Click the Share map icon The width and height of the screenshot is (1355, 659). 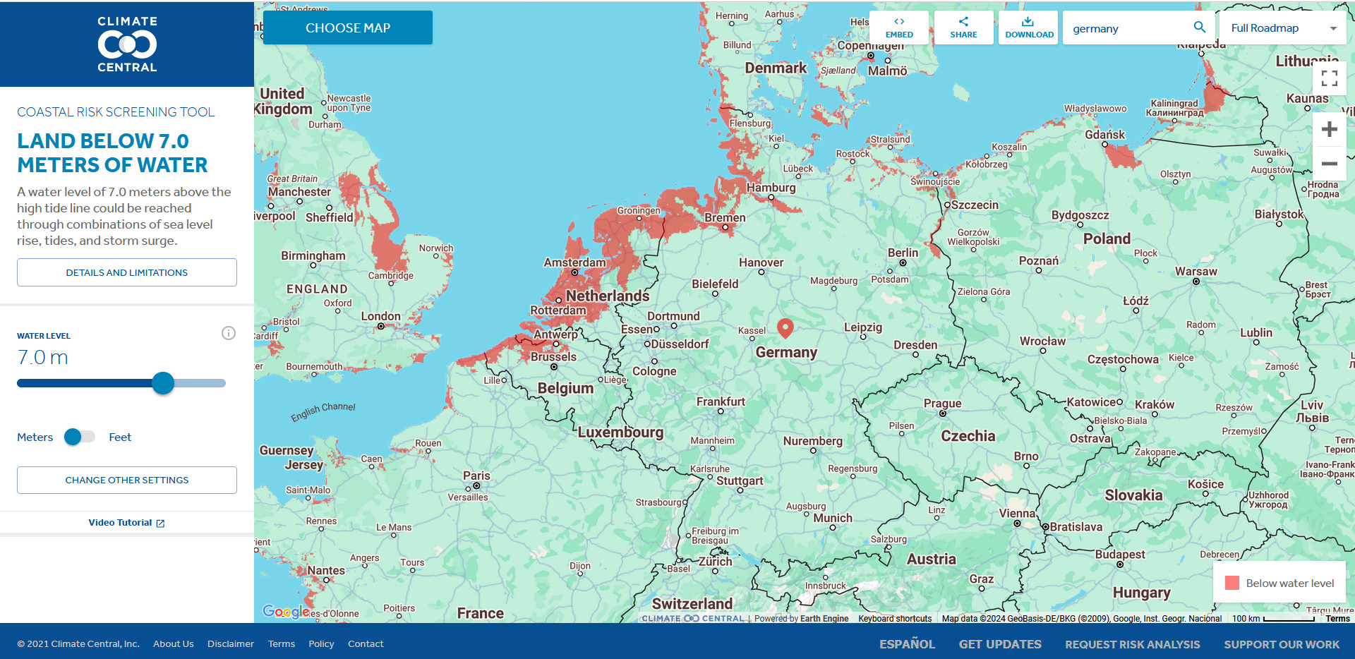[963, 22]
